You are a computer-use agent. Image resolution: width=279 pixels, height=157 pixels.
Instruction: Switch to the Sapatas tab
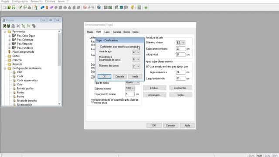[x=117, y=32]
